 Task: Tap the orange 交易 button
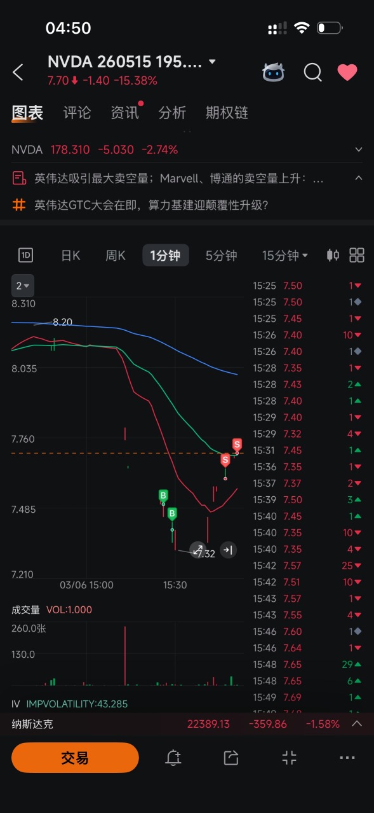[75, 758]
